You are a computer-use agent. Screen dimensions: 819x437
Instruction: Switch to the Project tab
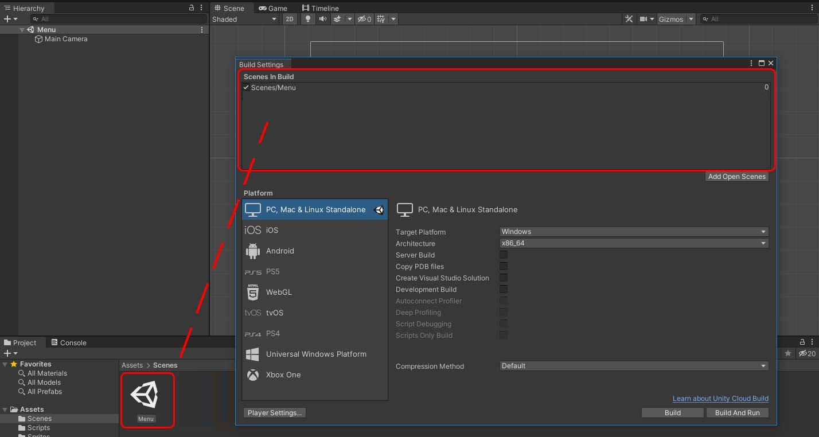click(x=20, y=343)
